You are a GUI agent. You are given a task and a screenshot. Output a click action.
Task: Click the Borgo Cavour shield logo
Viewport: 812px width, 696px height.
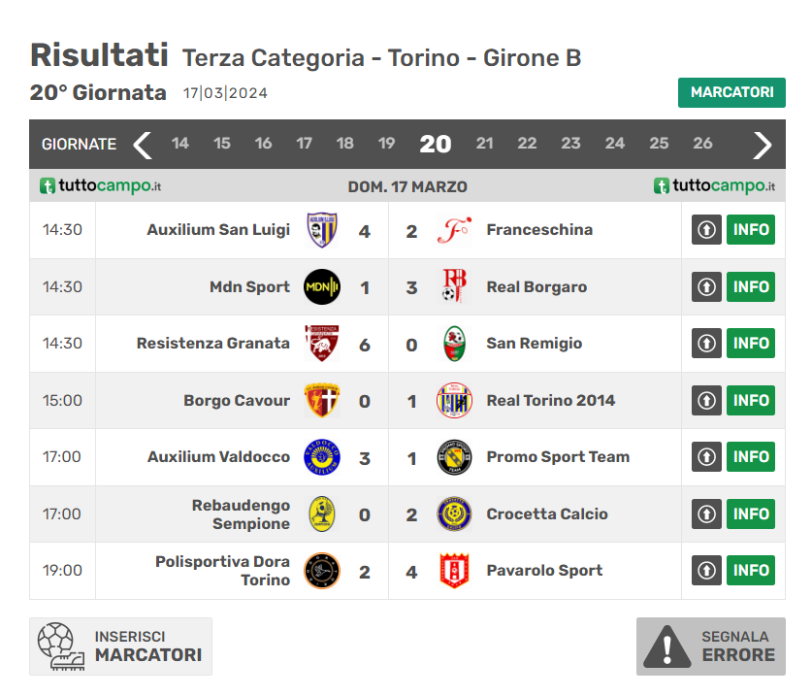pos(321,400)
